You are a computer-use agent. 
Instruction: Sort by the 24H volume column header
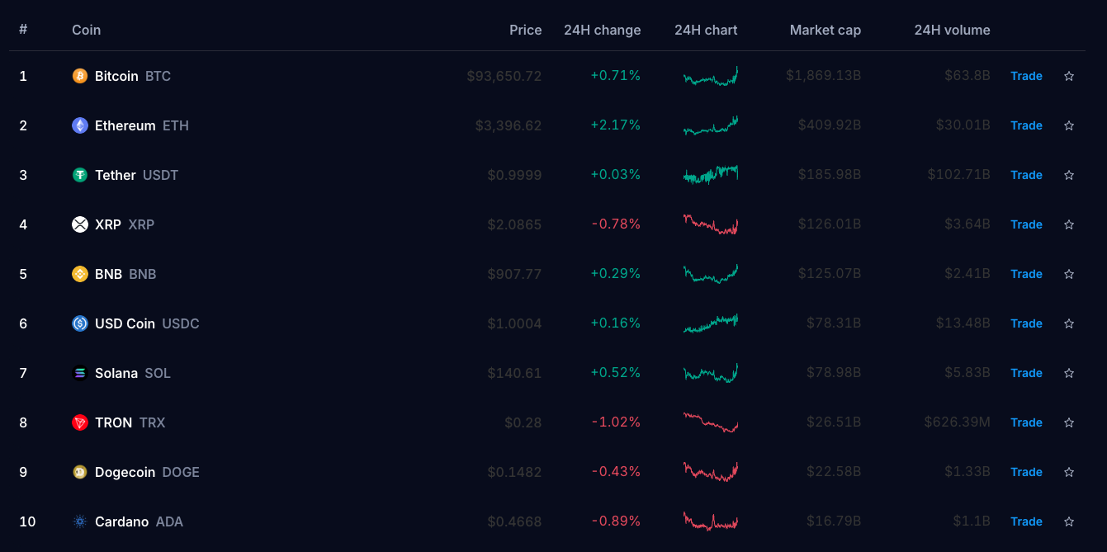click(x=953, y=30)
